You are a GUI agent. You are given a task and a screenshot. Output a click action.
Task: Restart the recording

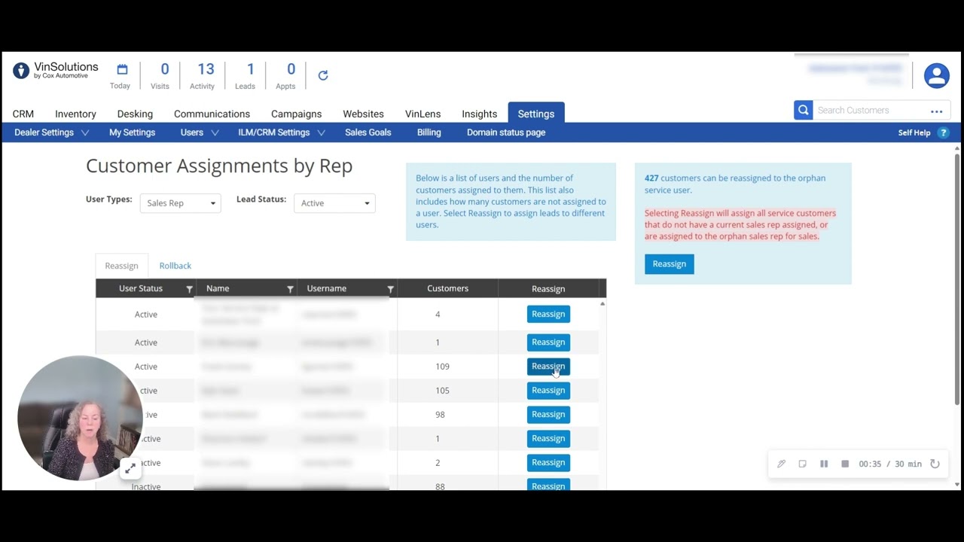[935, 464]
